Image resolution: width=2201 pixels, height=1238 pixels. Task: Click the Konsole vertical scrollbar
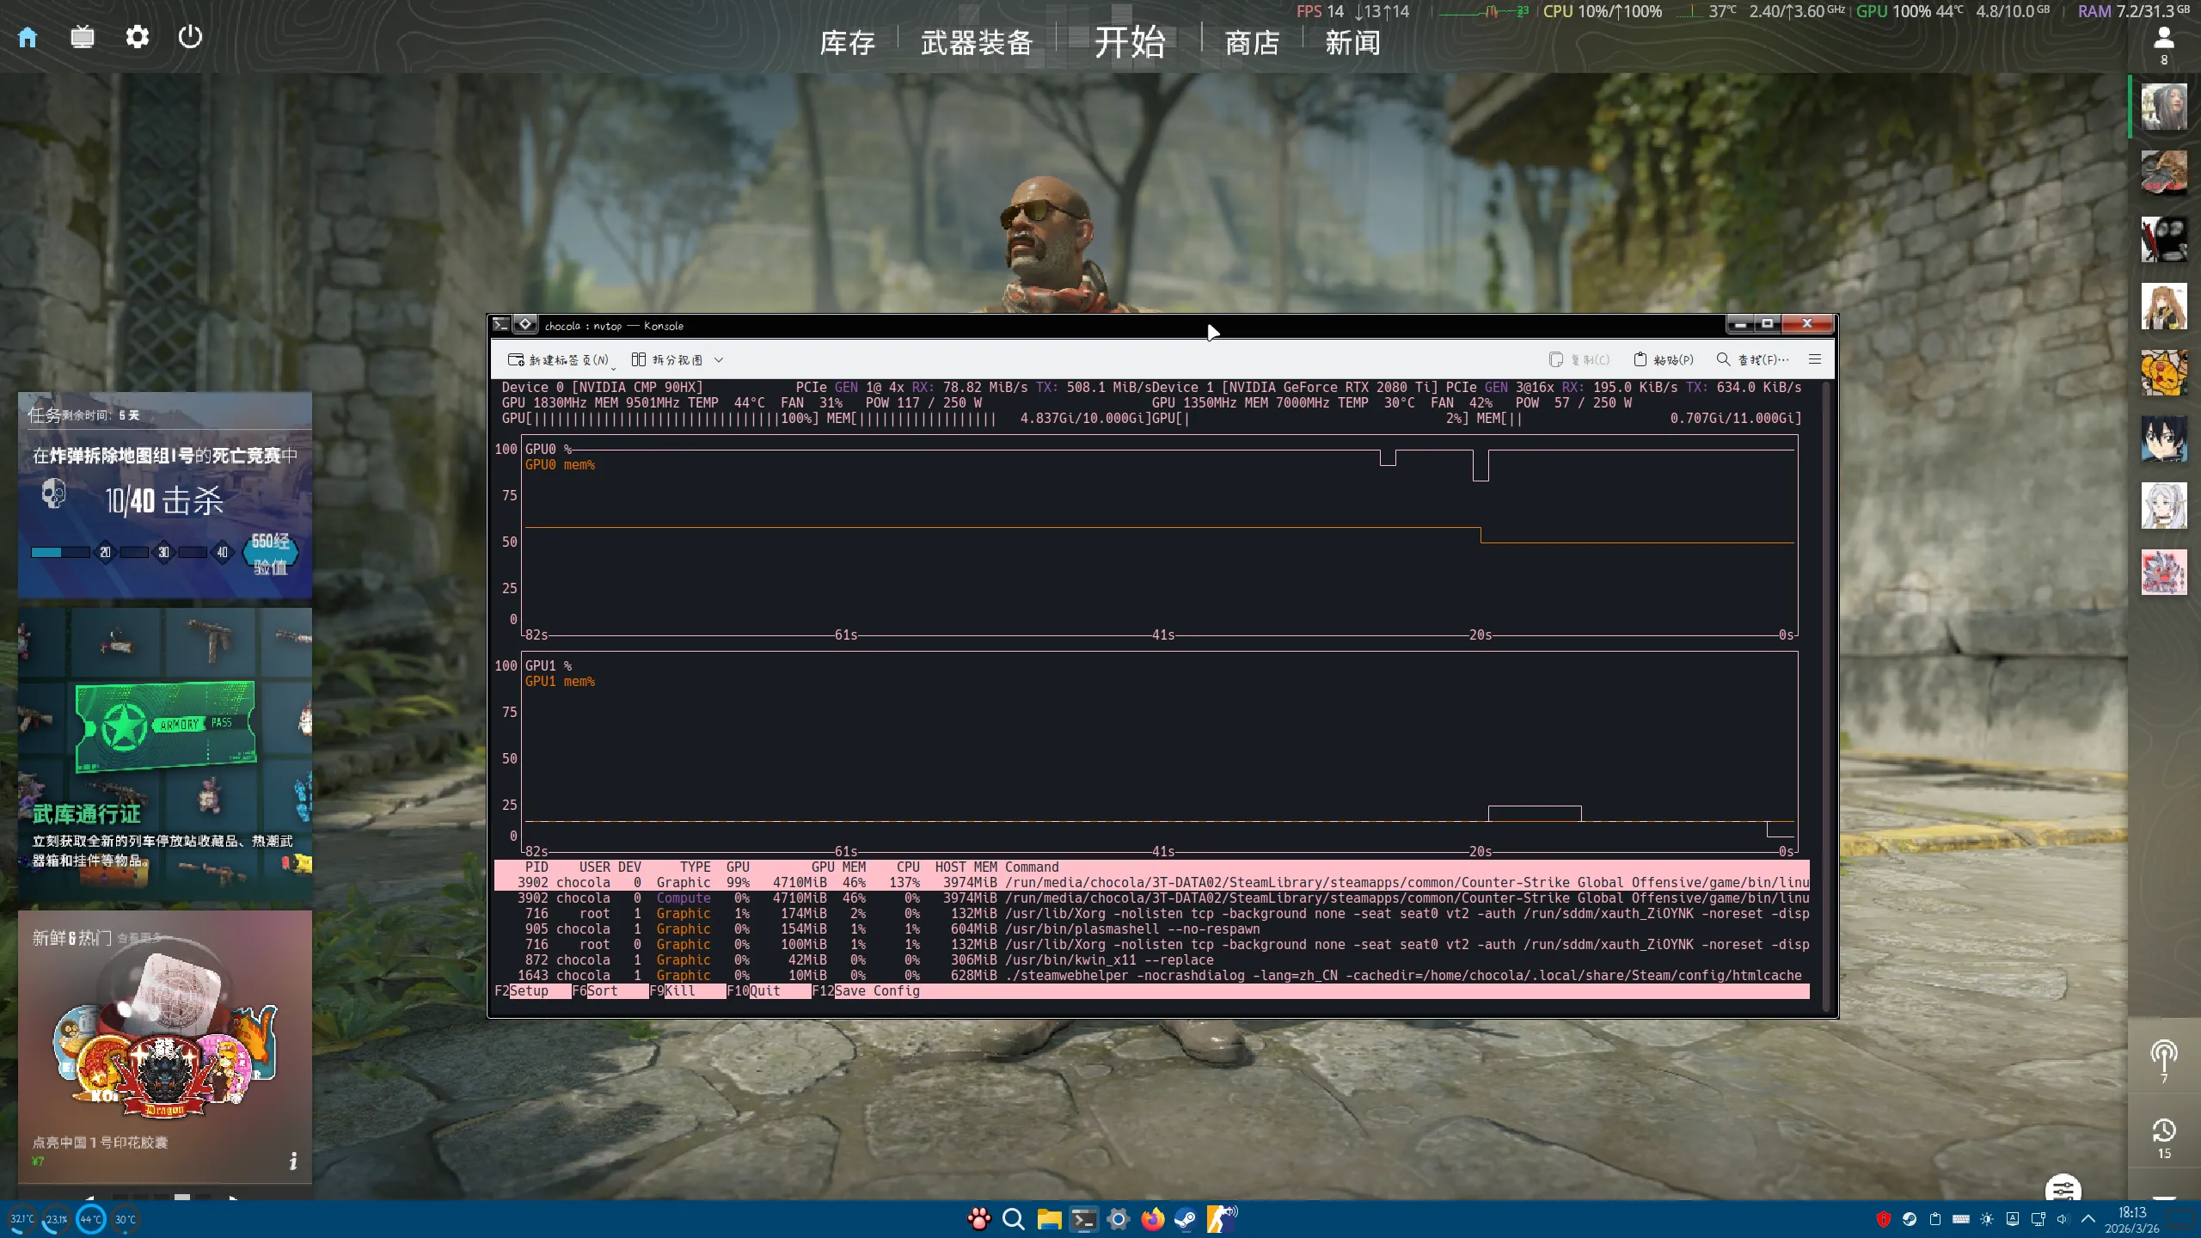point(1828,688)
